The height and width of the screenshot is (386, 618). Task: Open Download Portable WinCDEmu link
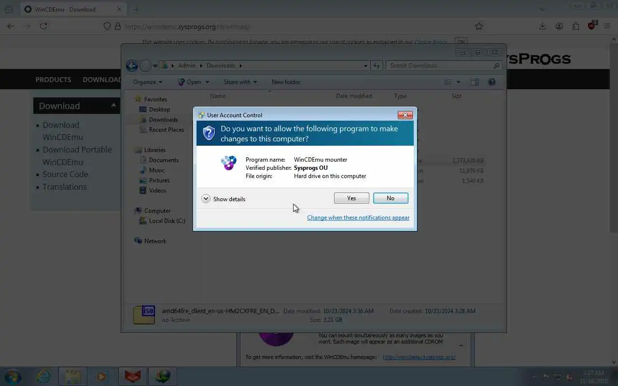click(x=77, y=156)
